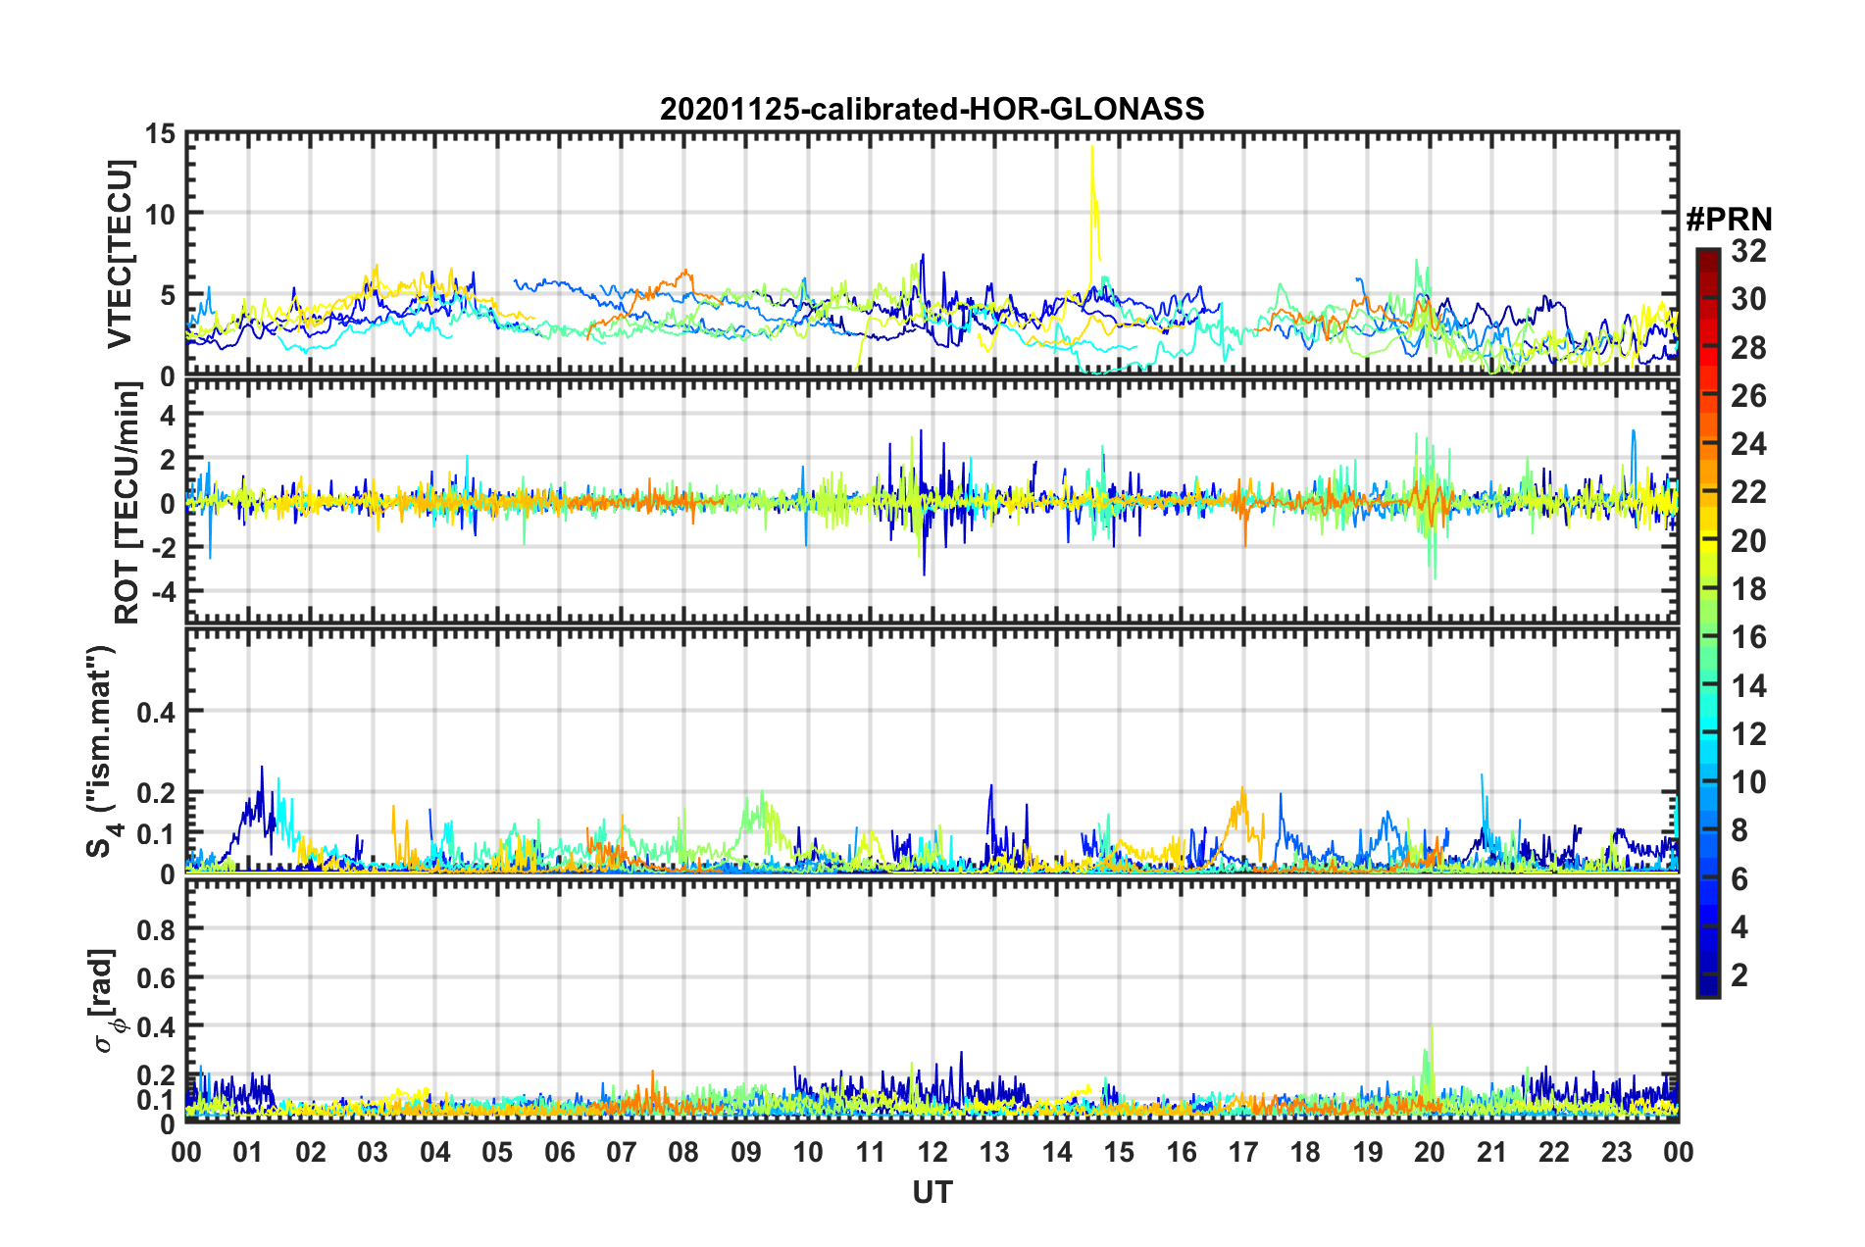Click the x-axis hour label 17
This screenshot has width=1865, height=1247.
[1243, 1152]
